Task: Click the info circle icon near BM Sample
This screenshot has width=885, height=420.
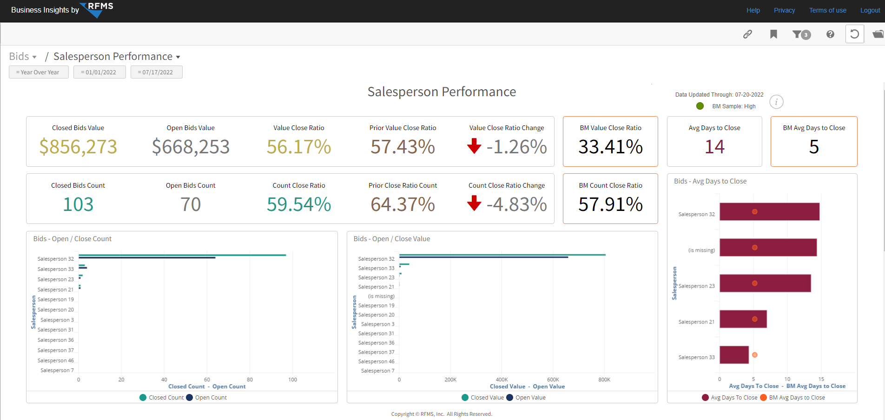Action: click(776, 102)
